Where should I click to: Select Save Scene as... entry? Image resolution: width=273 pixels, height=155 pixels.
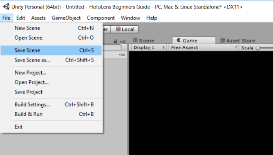(x=54, y=60)
